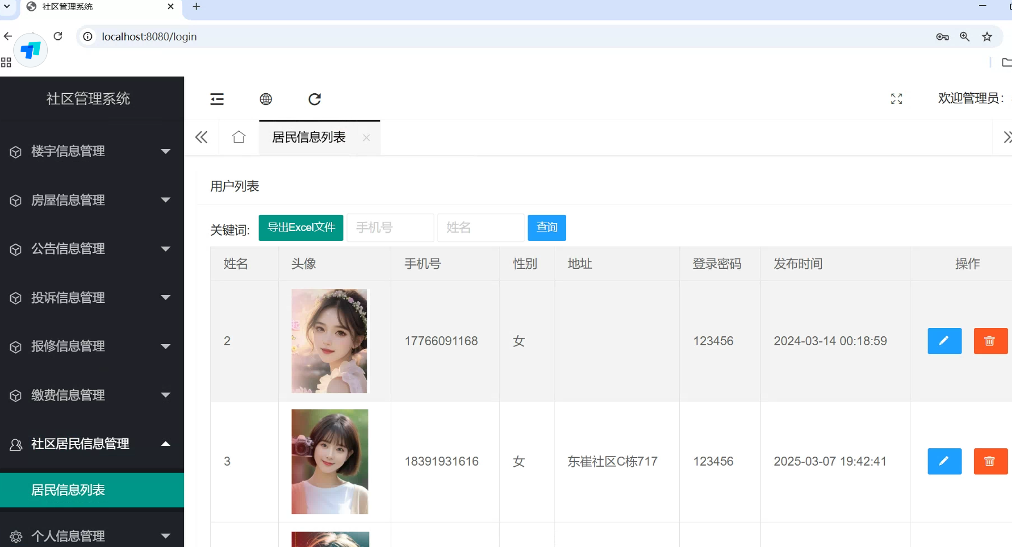Click the page refresh icon in header
The image size is (1012, 547).
314,99
